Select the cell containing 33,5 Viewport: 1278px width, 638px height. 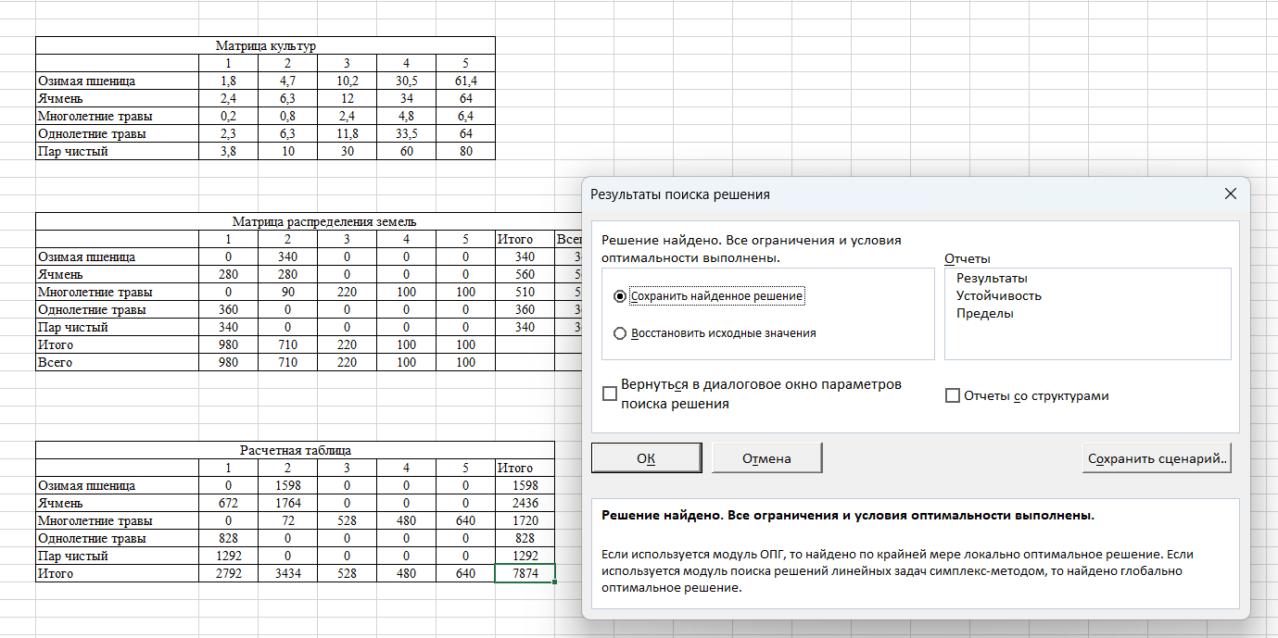406,133
